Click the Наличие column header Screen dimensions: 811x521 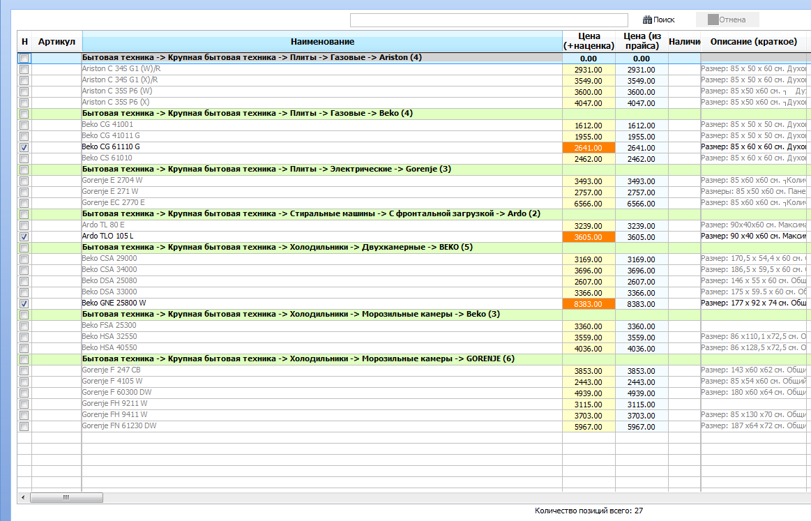[684, 41]
